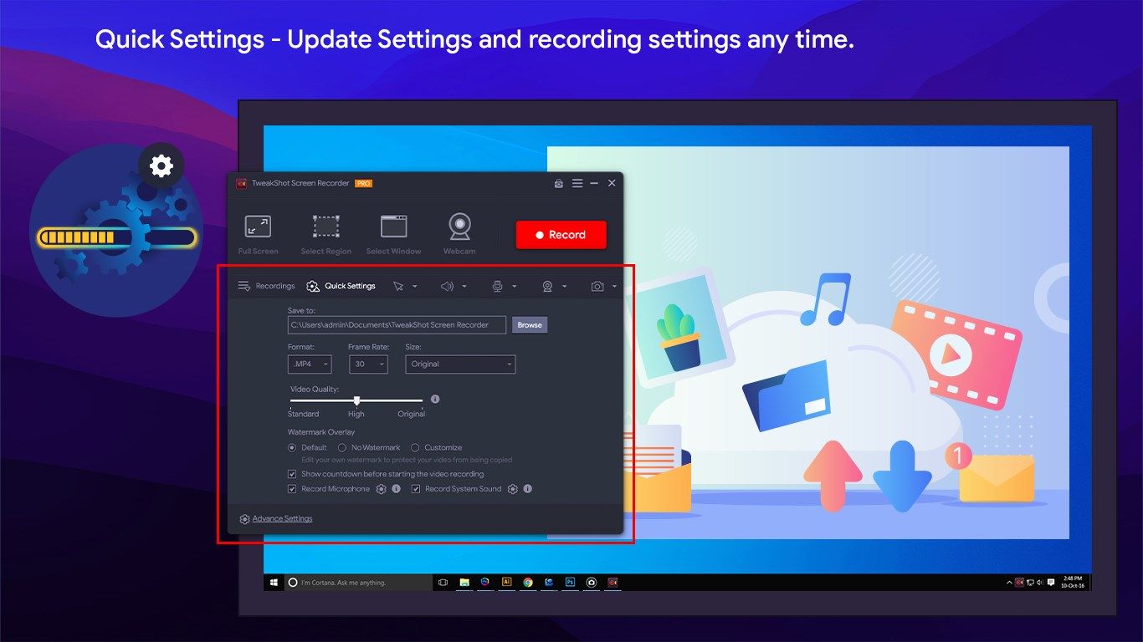The image size is (1143, 642).
Task: Open the Format .MP4 dropdown
Action: pyautogui.click(x=310, y=364)
